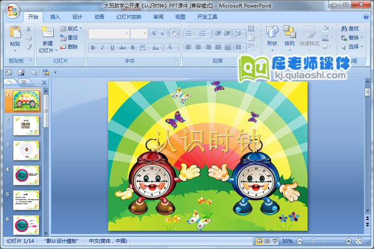Click the Paste (粘贴) clipboard icon
This screenshot has width=374, height=249.
[x=15, y=32]
